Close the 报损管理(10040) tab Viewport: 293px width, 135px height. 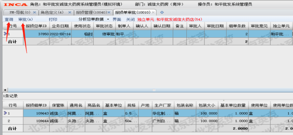[109, 12]
